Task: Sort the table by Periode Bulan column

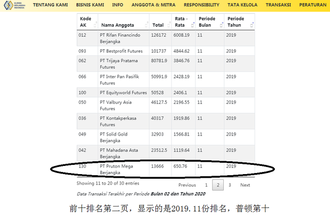Action: 210,22
